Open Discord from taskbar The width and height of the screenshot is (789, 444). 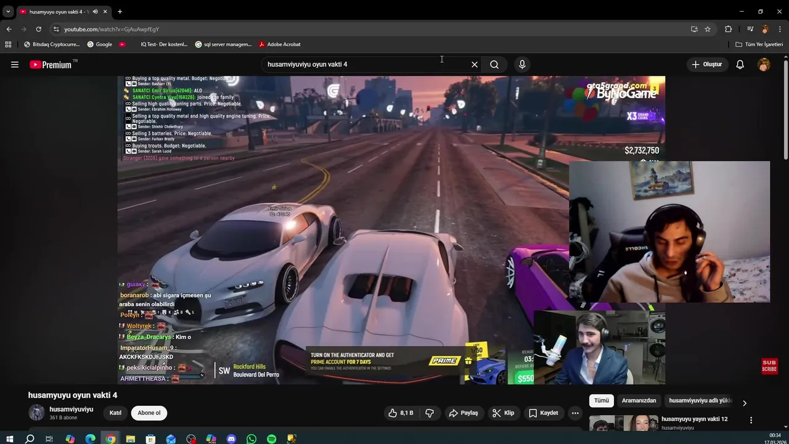(231, 439)
